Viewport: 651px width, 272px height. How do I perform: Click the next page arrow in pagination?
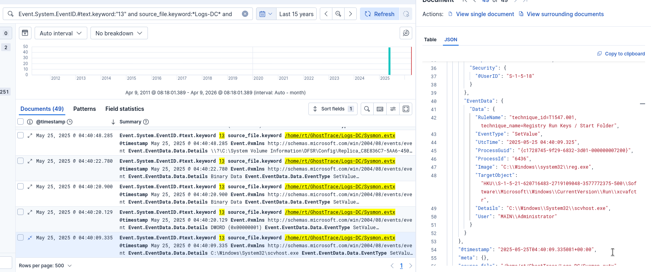point(411,266)
